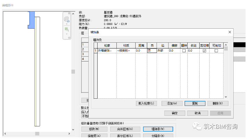Cancel with the 取消 button
The height and width of the screenshot is (139, 251).
[x=198, y=113]
